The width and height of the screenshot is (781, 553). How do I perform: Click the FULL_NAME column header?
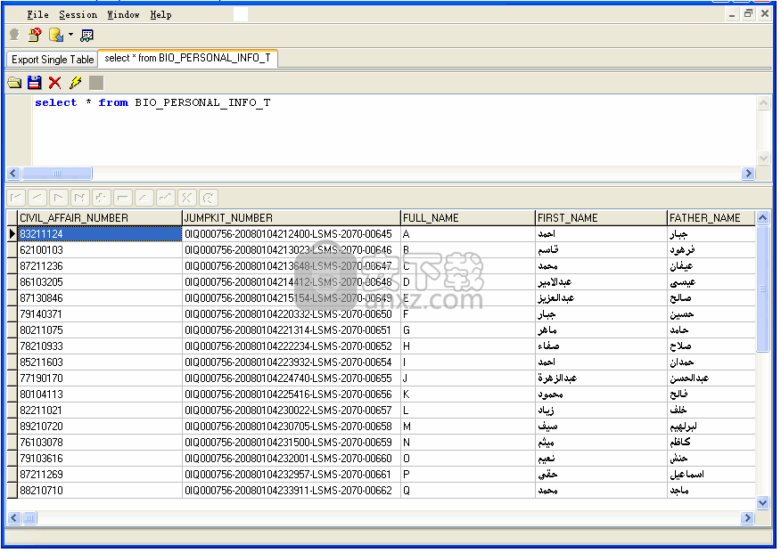[x=468, y=218]
